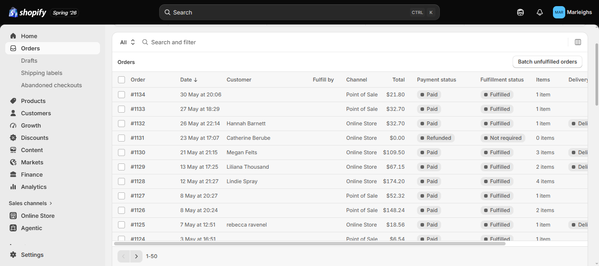Click Batch unfulfilled orders button
Screen dimensions: 599x266
pos(547,62)
